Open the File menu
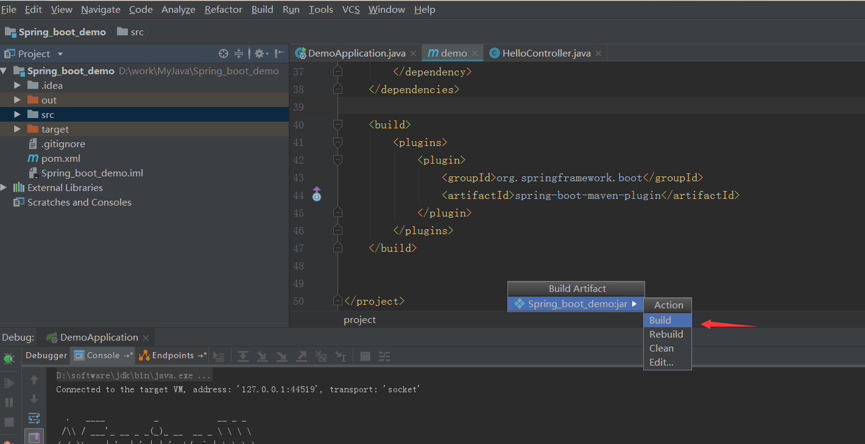The image size is (865, 444). 9,10
